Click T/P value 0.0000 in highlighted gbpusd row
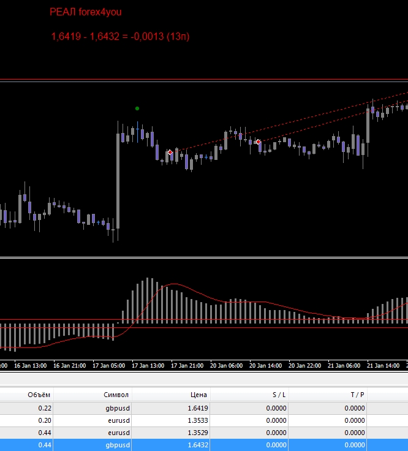Screen dimensions: 408x451 355,445
